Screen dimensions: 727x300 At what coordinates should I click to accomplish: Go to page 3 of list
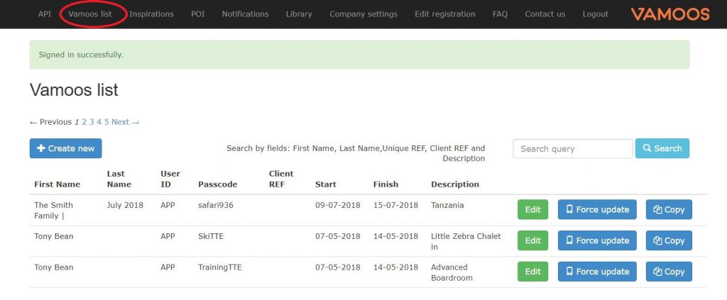point(92,122)
